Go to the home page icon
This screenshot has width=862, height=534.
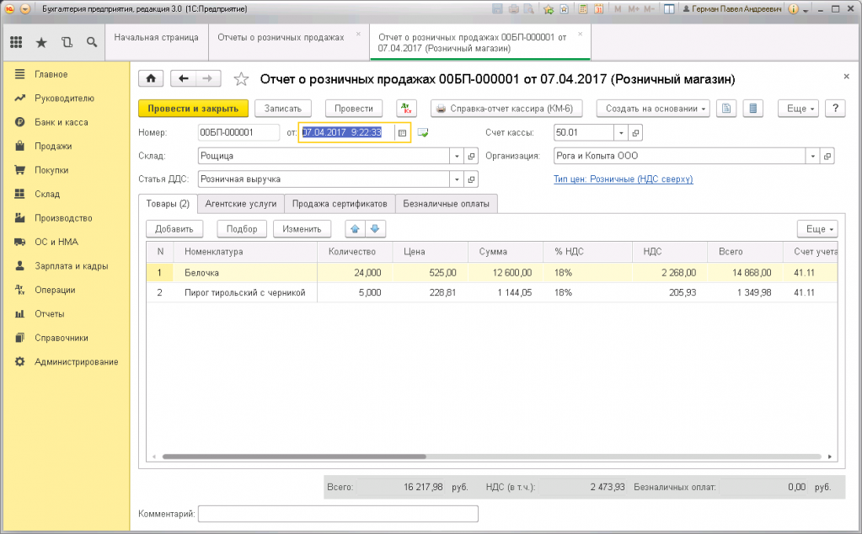click(x=151, y=78)
